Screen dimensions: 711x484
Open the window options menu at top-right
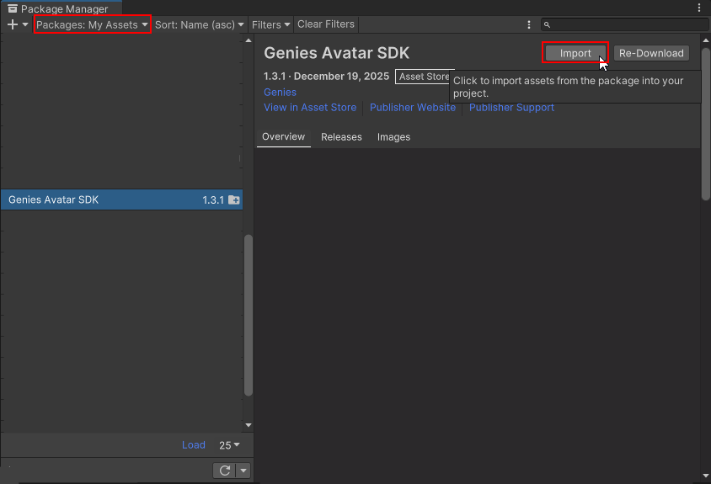pos(701,8)
